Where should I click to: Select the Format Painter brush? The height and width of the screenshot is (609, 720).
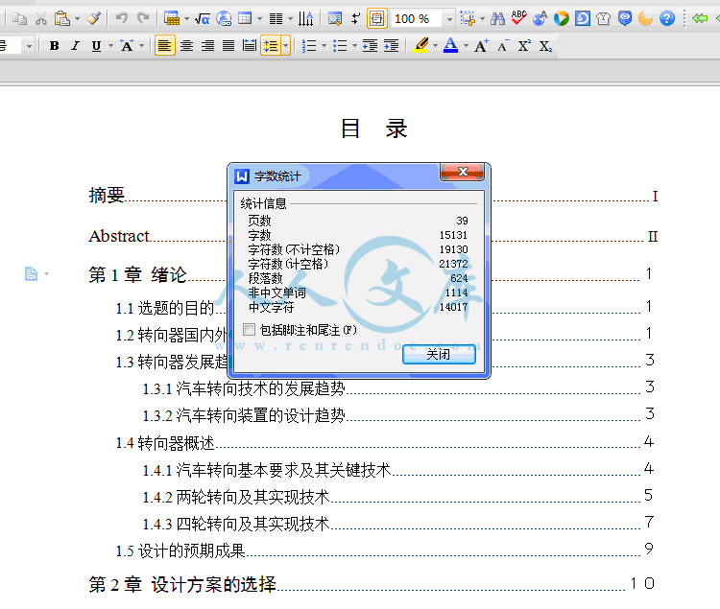tap(94, 19)
